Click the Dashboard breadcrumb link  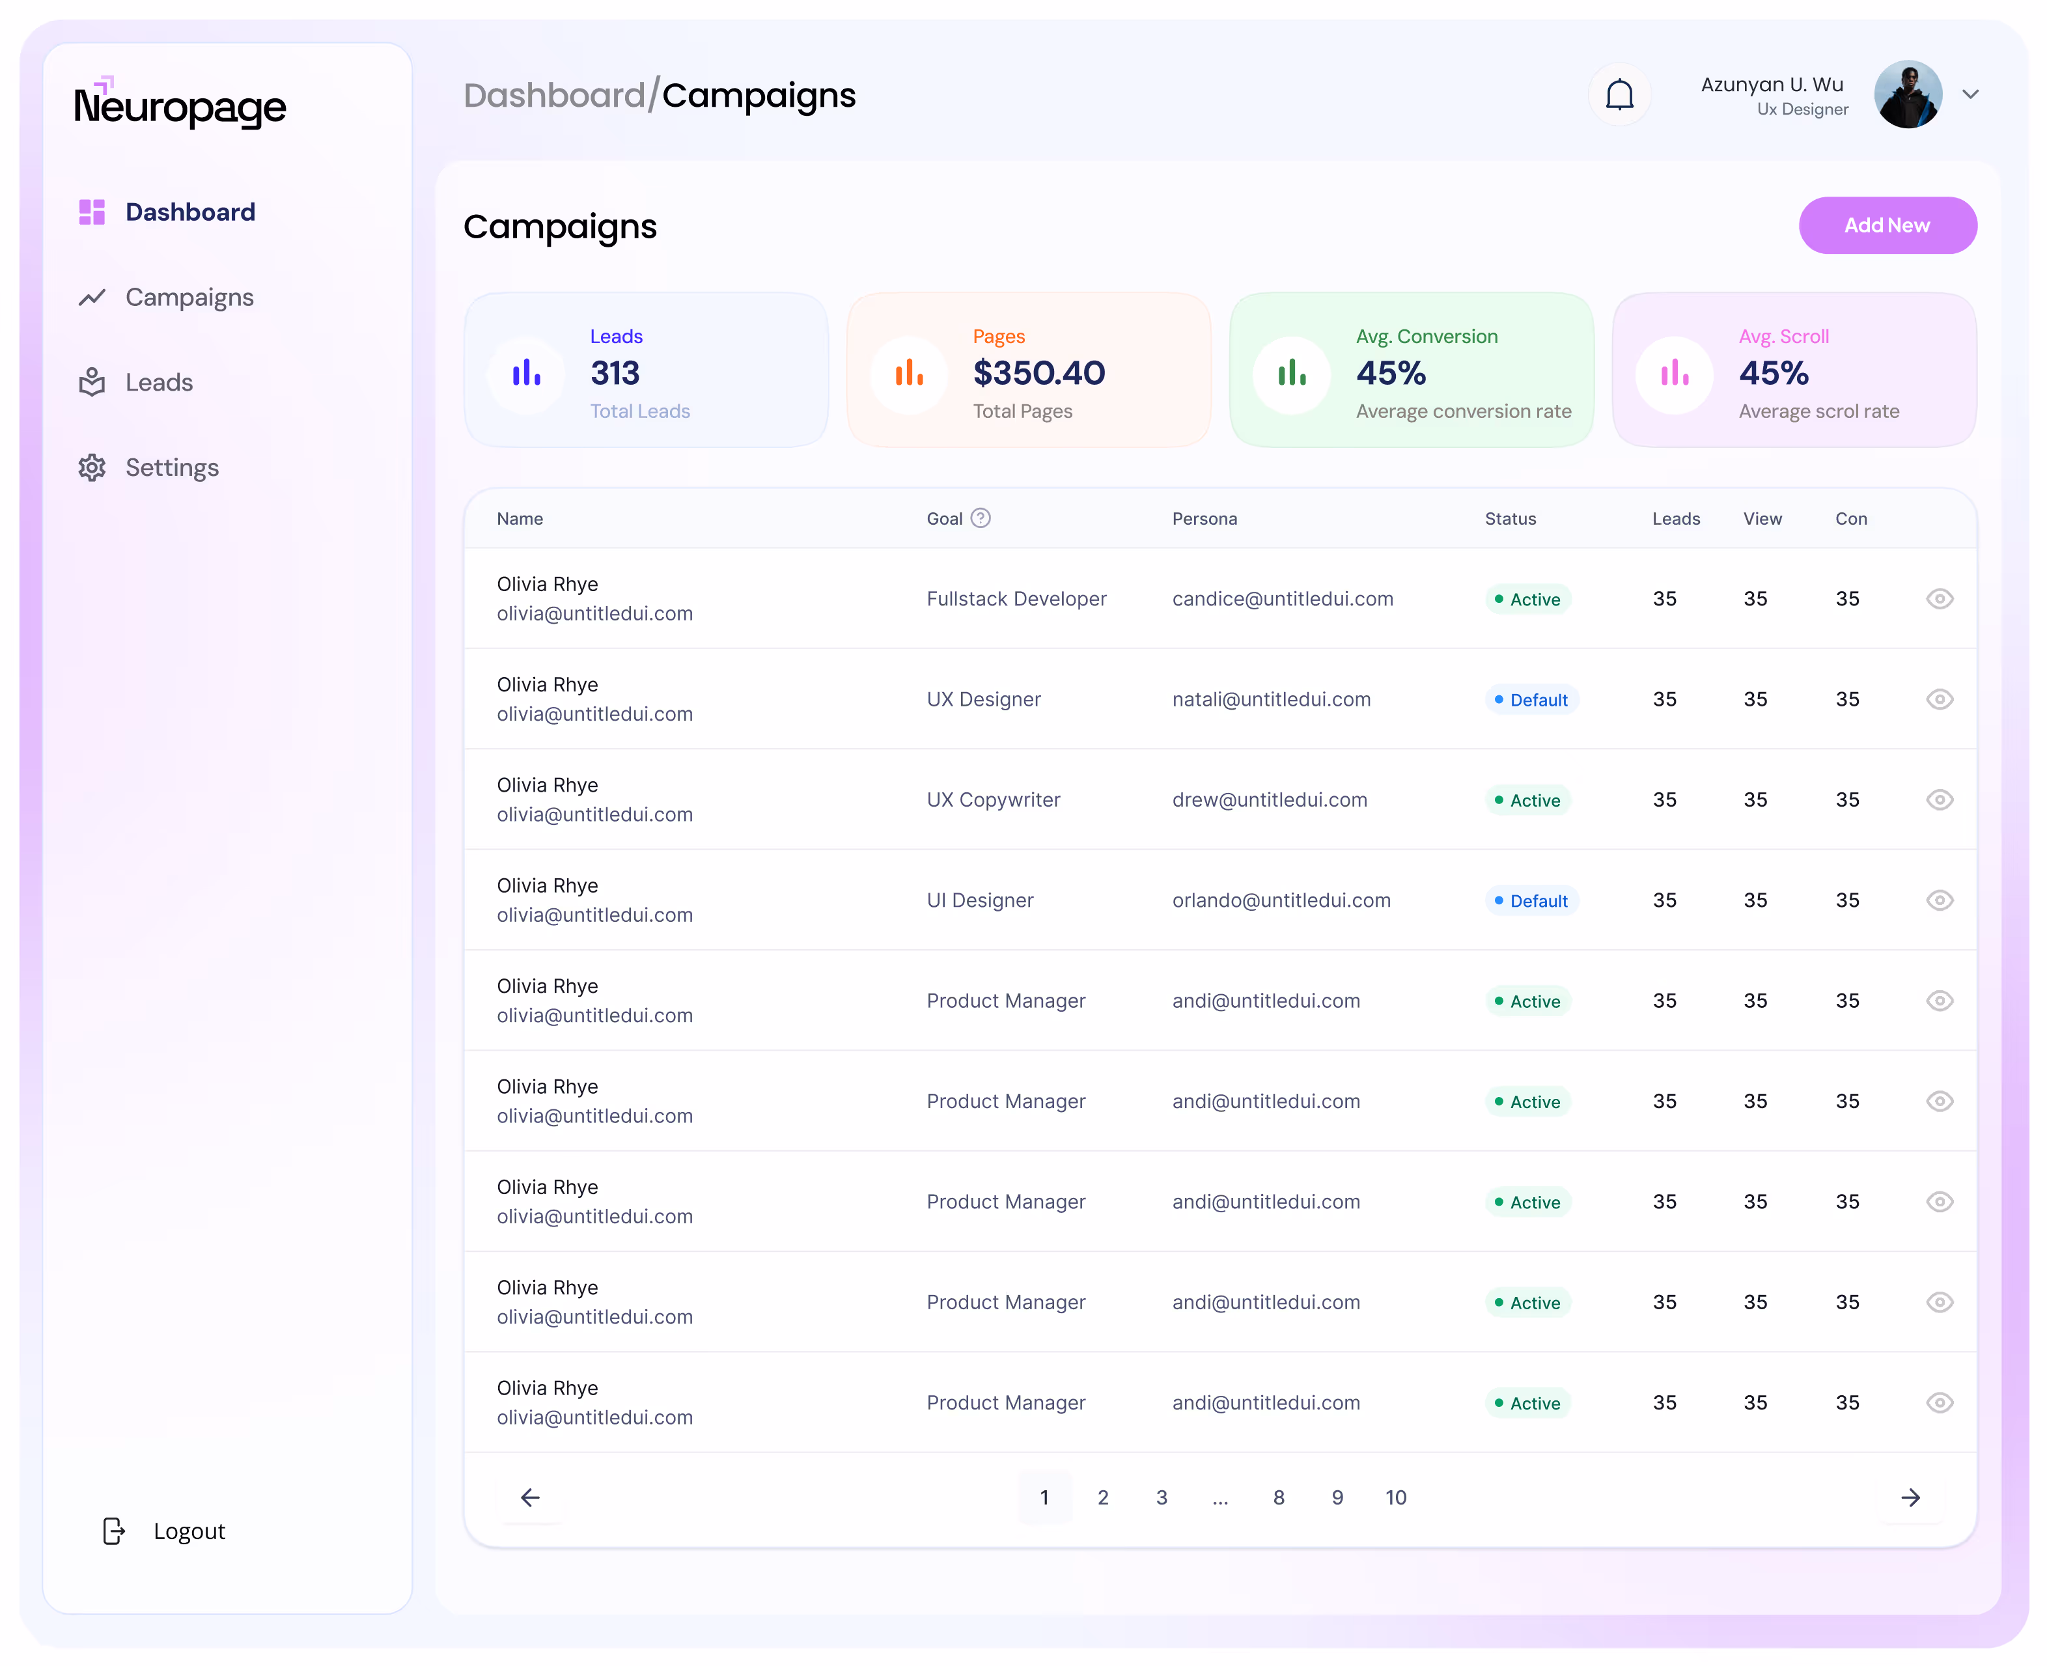click(x=553, y=95)
